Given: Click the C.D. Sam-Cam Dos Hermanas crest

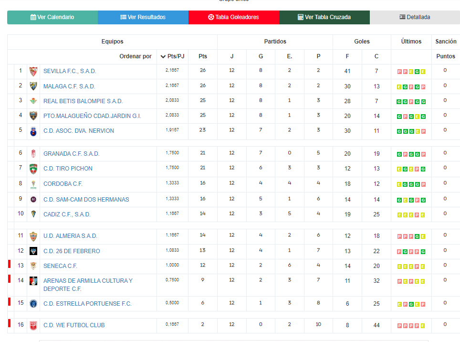Looking at the screenshot, I should pos(33,200).
